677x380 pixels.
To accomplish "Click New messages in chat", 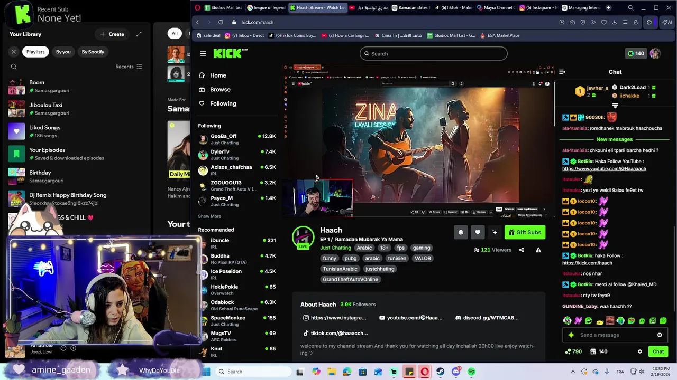I will pos(614,139).
